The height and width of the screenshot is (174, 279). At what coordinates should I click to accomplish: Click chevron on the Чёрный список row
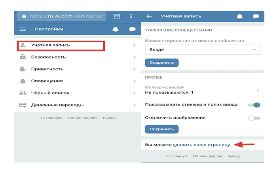point(134,93)
